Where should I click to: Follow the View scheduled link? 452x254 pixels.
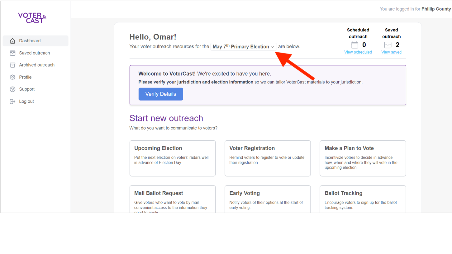click(x=358, y=52)
